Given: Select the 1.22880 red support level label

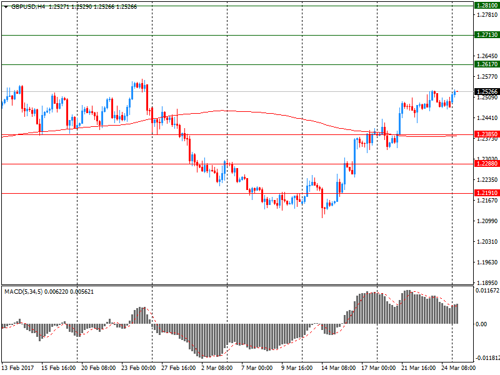Looking at the screenshot, I should (x=487, y=163).
